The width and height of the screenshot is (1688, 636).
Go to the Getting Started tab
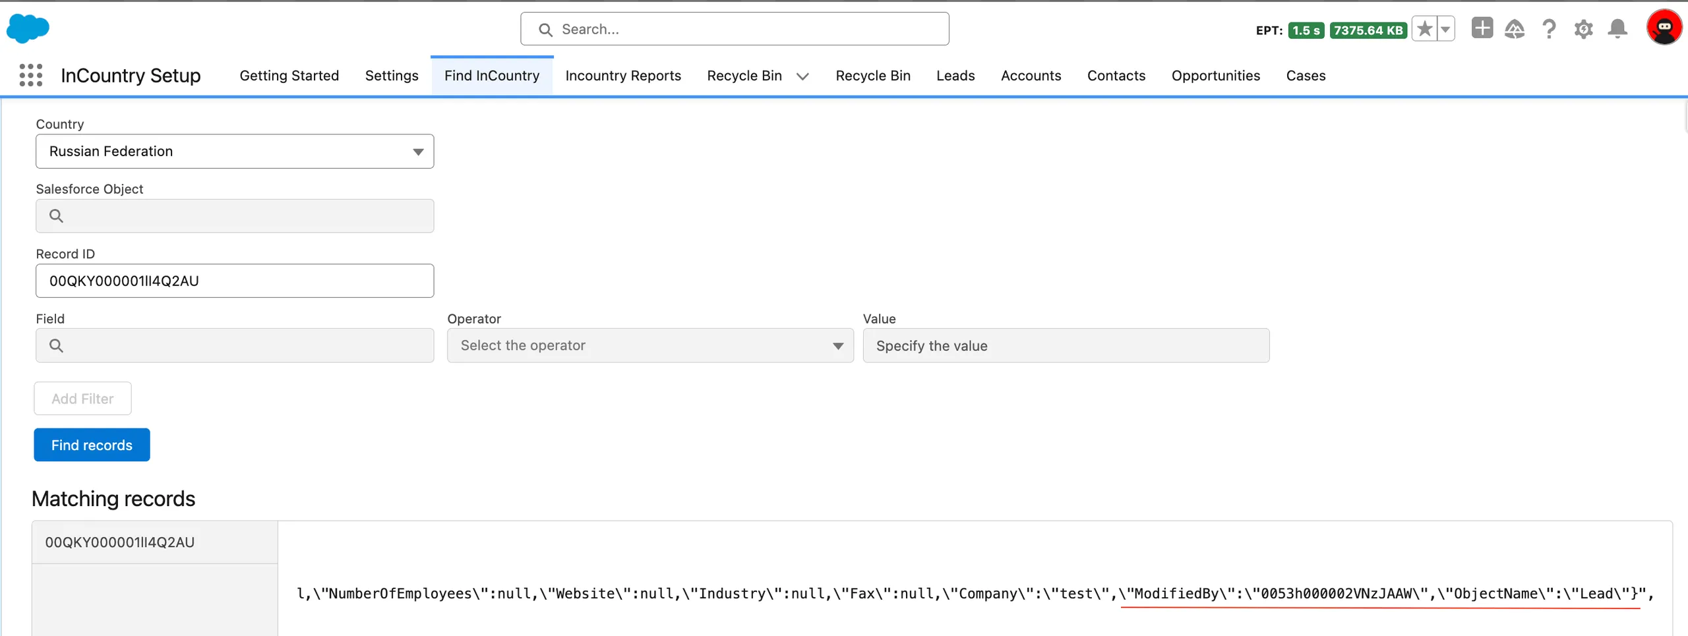coord(289,76)
